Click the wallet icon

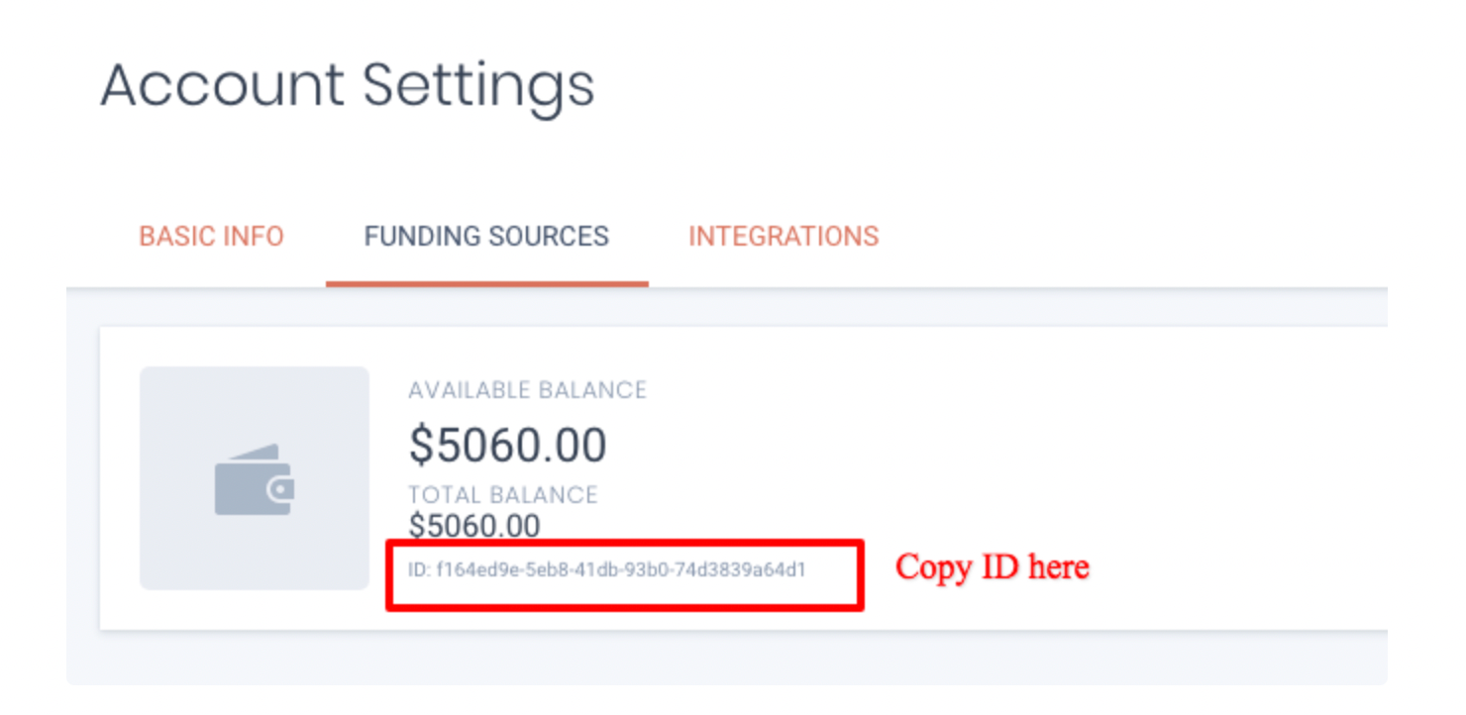[x=255, y=479]
